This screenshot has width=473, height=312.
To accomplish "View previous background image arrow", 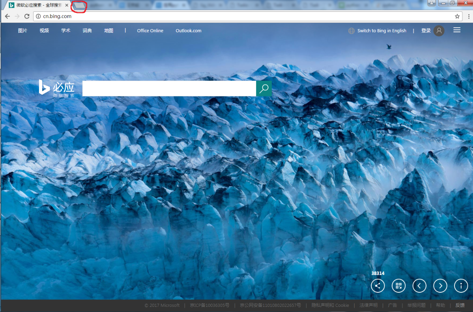I will pos(419,286).
